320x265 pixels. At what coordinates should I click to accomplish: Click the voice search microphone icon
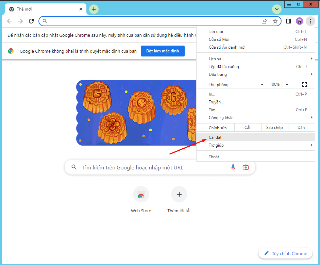(233, 167)
